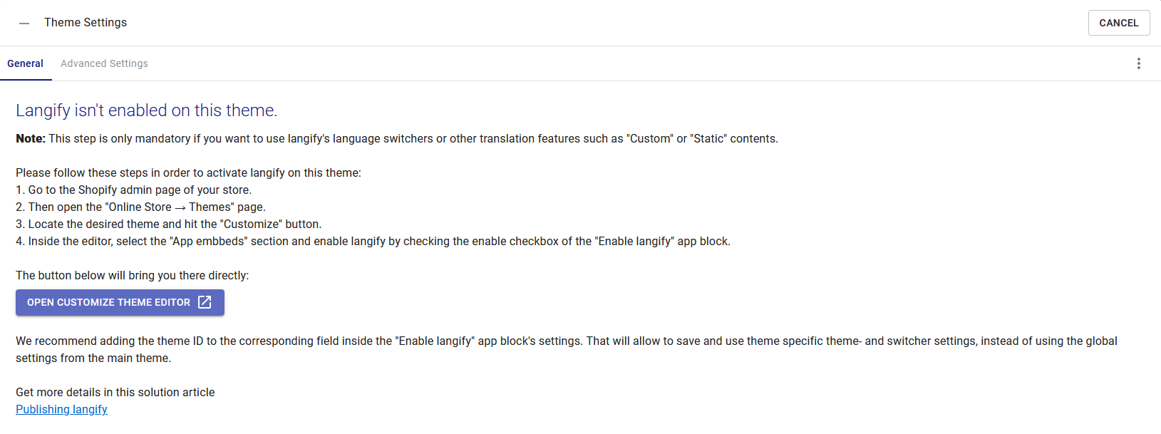
Task: Click step 4 about the App embeds section
Action: click(373, 241)
